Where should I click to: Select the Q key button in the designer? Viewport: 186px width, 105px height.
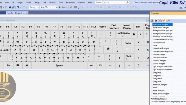click(8, 42)
